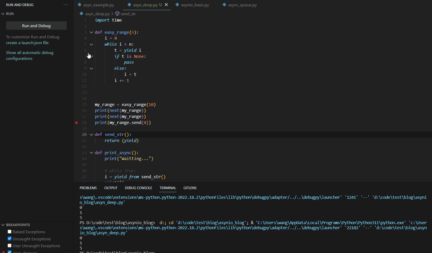Remove the red breakpoint on line 18
432x253 pixels.
coord(76,123)
